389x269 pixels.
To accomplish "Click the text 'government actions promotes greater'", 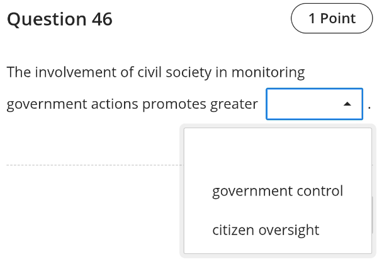I will click(x=132, y=104).
